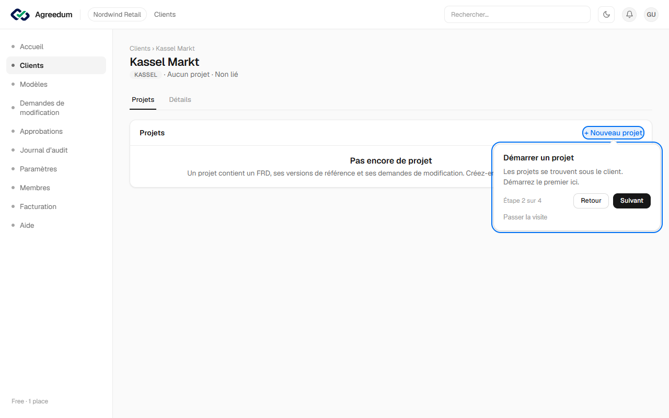Click the Free · 1 place plan label
This screenshot has height=418, width=669.
click(30, 401)
